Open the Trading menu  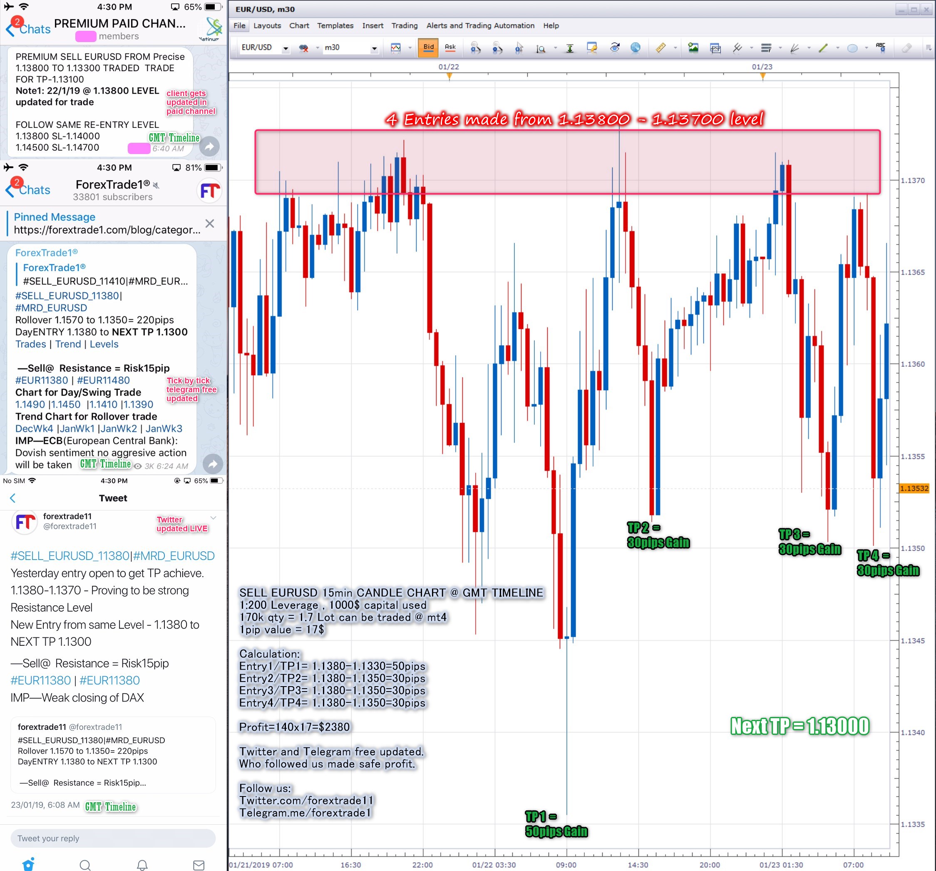click(405, 25)
